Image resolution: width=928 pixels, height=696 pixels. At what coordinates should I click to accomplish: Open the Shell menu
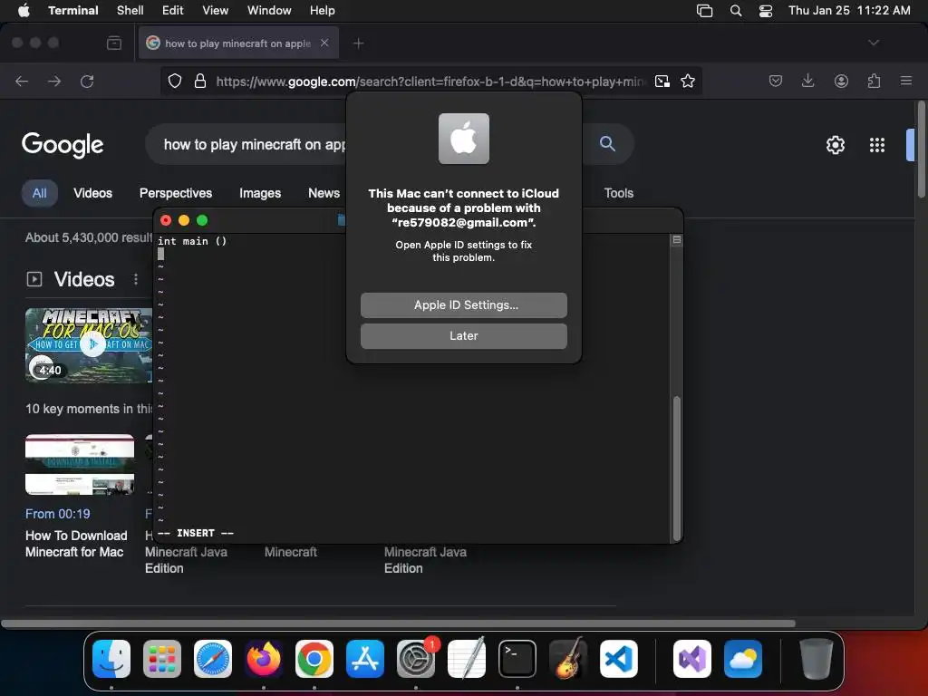click(x=130, y=11)
